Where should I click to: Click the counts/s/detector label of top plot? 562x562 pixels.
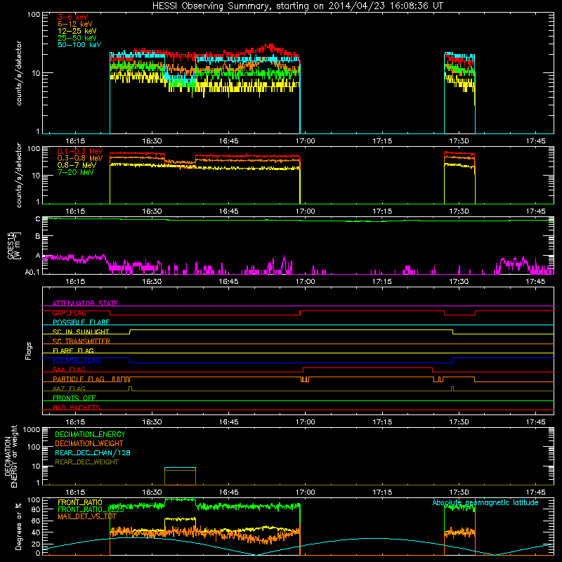19,73
